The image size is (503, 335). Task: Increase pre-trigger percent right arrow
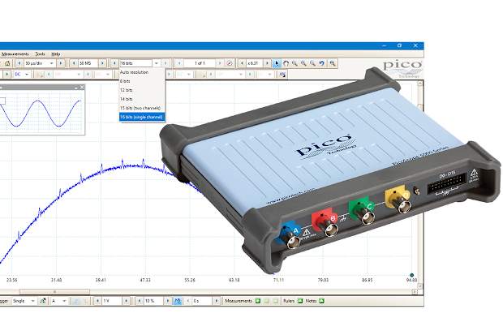point(167,301)
